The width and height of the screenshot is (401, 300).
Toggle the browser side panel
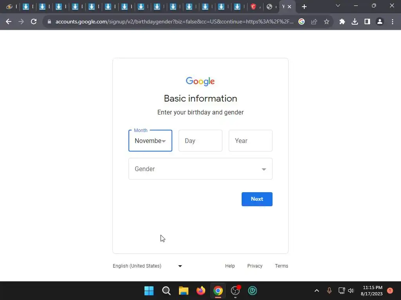pos(367,22)
